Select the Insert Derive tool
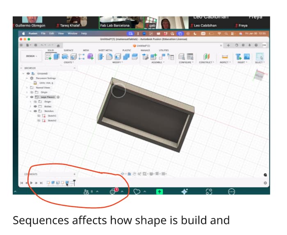Viewport: 287px width, 235px height. (239, 56)
